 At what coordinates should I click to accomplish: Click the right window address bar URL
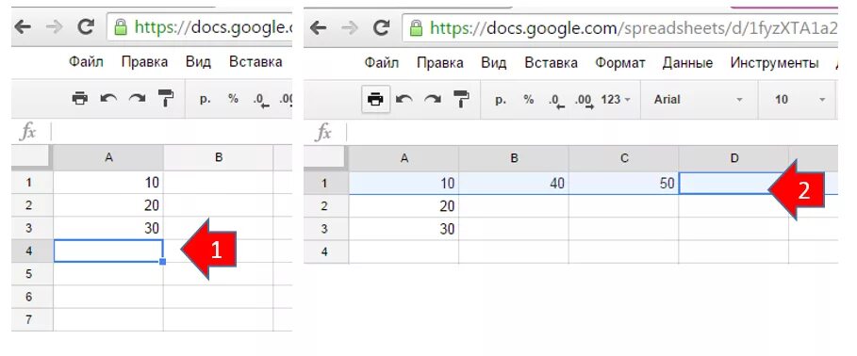634,27
